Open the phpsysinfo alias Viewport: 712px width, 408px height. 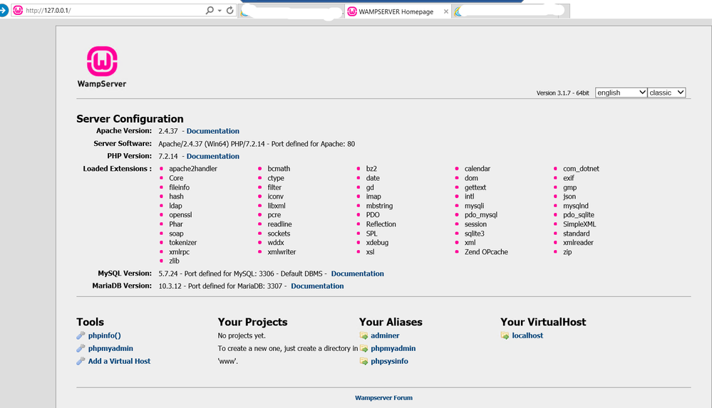click(x=390, y=361)
